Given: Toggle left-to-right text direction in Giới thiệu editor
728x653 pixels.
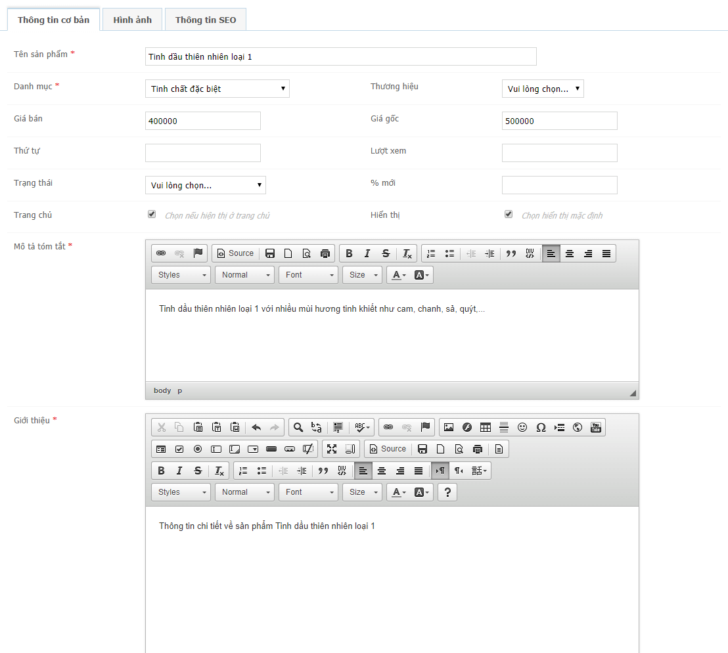Looking at the screenshot, I should point(440,471).
